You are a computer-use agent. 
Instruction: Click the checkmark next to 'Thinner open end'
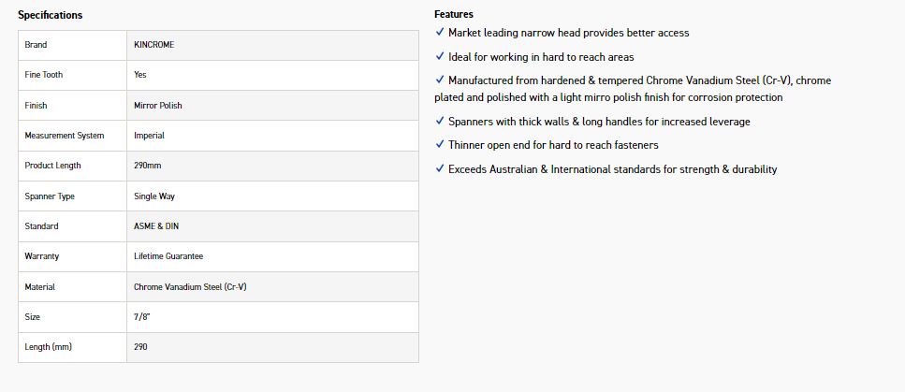click(440, 145)
